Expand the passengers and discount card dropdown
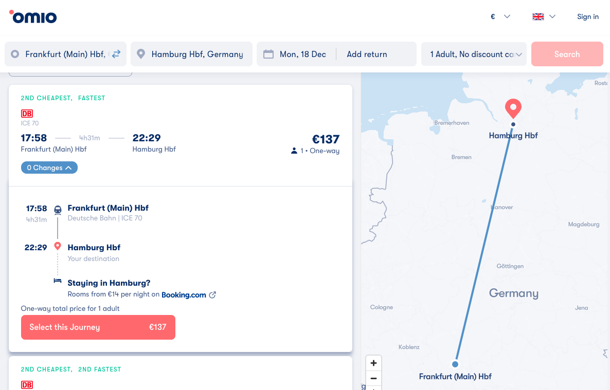610x390 pixels. tap(474, 54)
